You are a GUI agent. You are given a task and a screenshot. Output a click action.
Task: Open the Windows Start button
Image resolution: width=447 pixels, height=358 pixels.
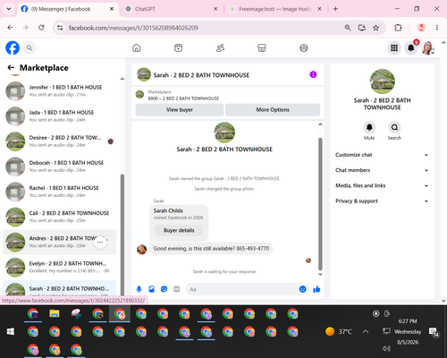coord(11,331)
